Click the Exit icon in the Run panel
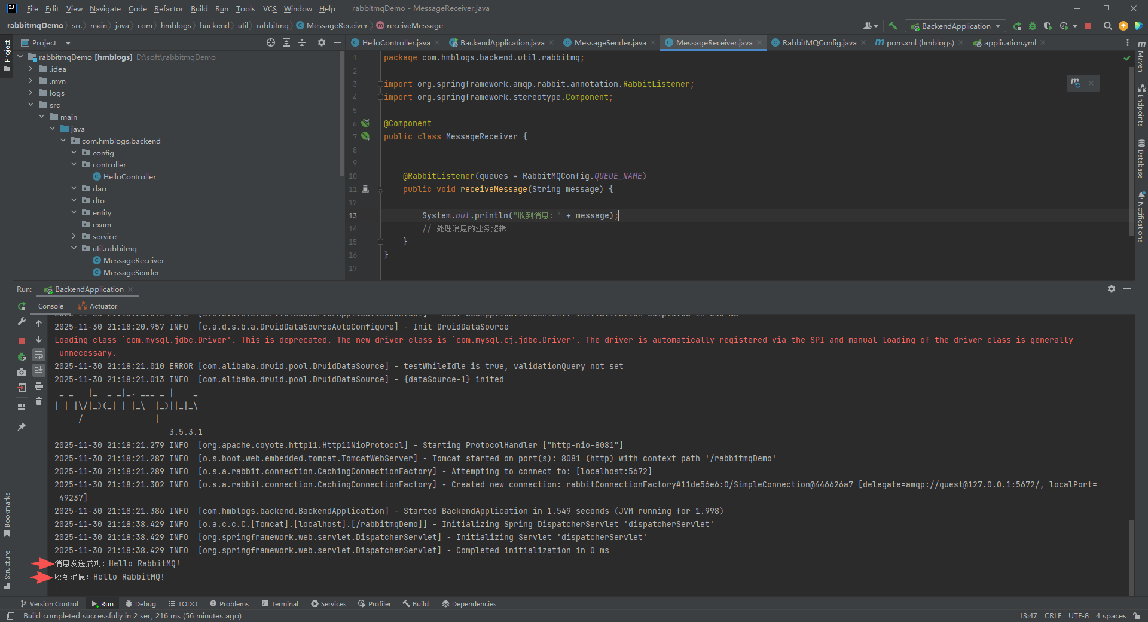 (22, 388)
